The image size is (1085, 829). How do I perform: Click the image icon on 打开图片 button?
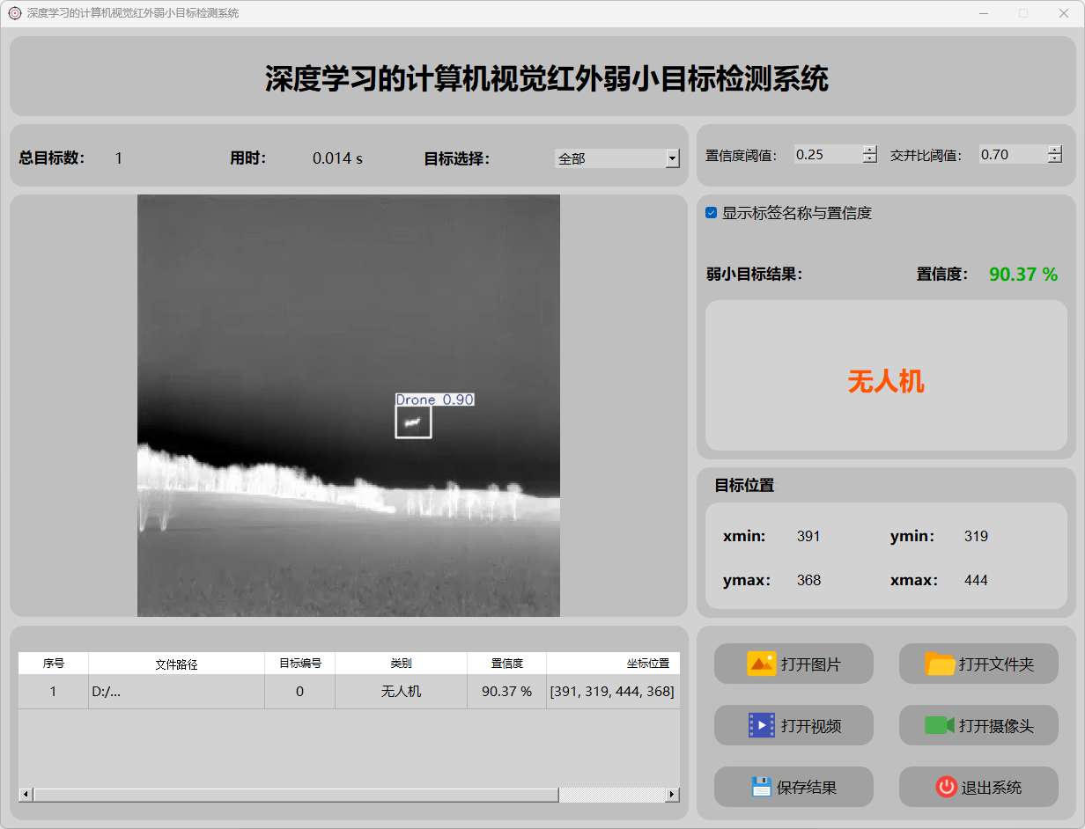761,664
